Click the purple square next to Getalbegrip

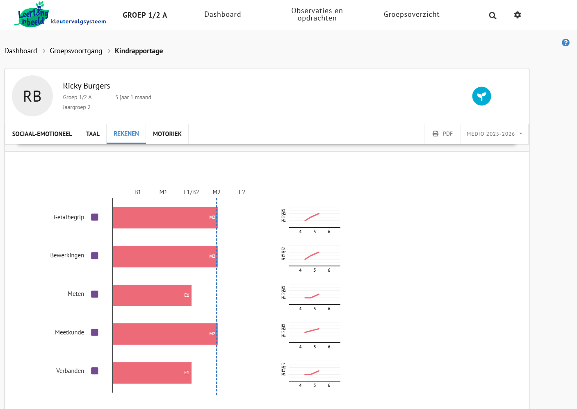pyautogui.click(x=95, y=217)
